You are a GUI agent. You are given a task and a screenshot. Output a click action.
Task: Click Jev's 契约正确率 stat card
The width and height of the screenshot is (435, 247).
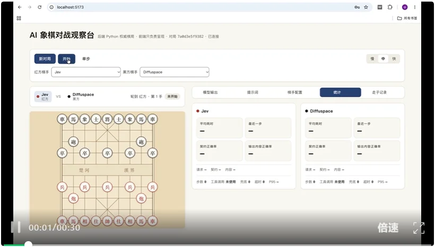tap(220, 150)
